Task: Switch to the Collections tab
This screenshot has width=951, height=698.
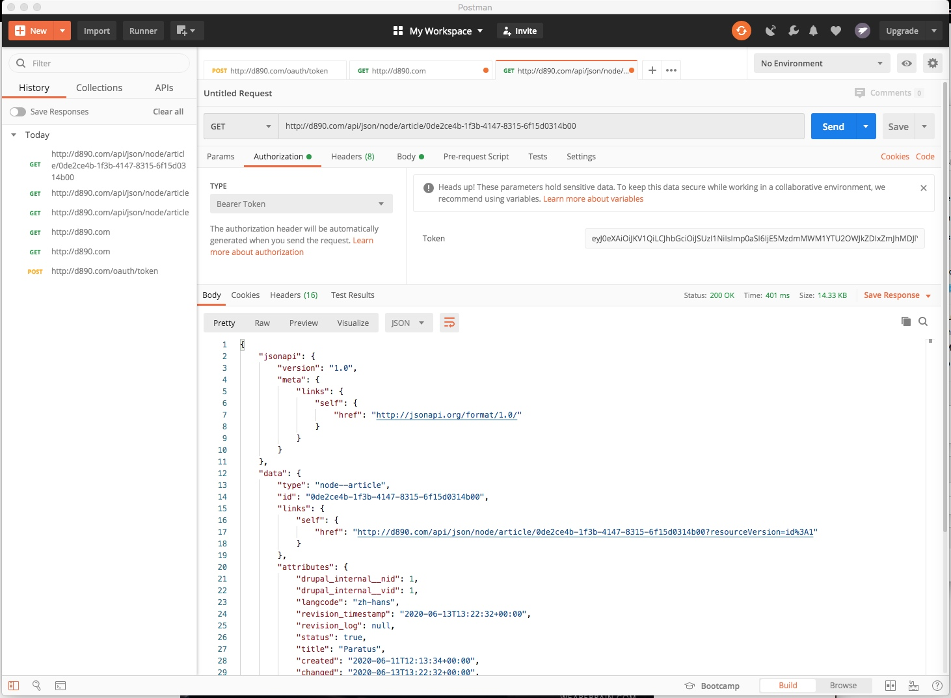Action: (x=99, y=88)
